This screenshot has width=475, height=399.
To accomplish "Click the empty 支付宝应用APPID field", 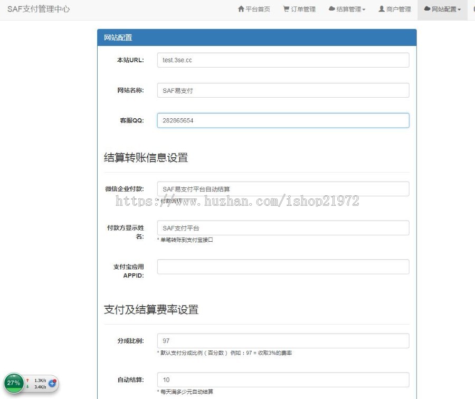I will (283, 267).
